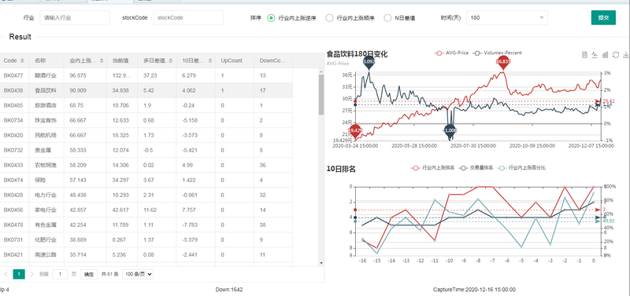Click the 19.429 min price marker pin
Screen dimensions: 630x296
tap(355, 131)
